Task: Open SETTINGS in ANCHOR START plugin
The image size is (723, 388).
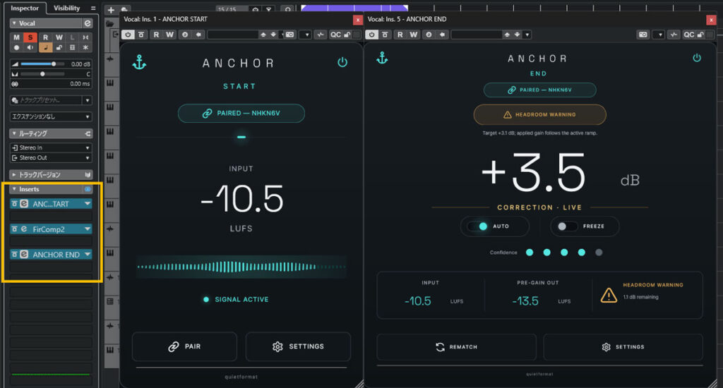Action: (299, 346)
